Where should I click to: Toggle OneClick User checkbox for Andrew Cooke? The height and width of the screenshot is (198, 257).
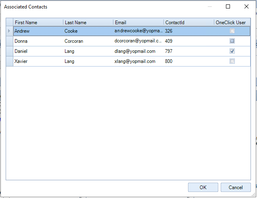(x=232, y=31)
